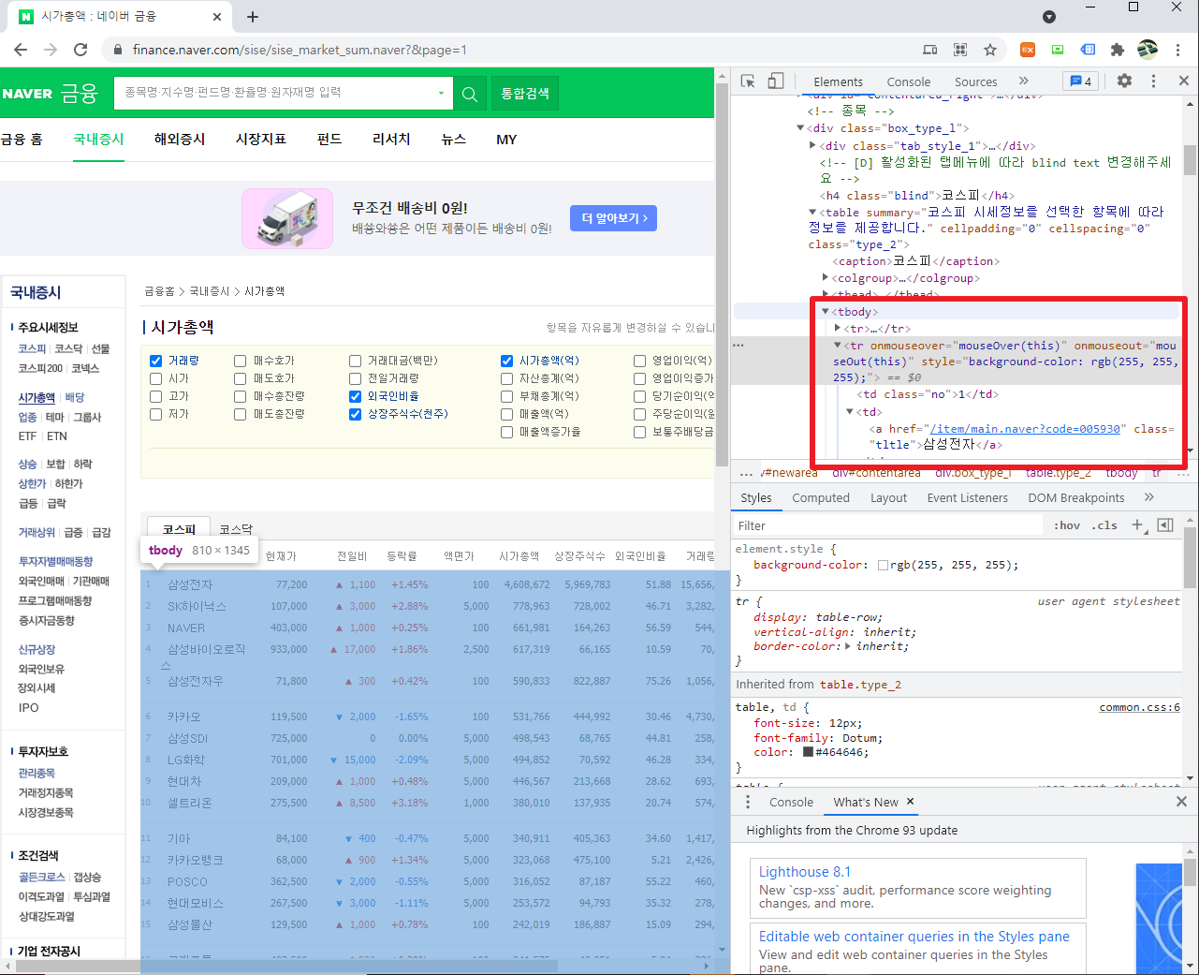Screen dimensions: 1199x975
Task: Collapse the tbody node in Elements tree
Action: click(826, 312)
